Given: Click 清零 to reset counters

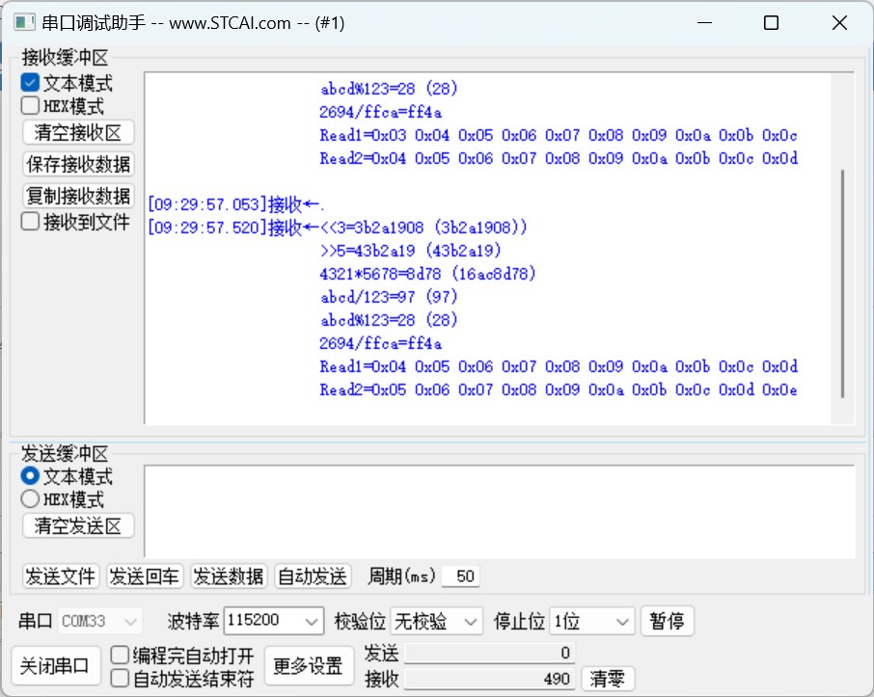Looking at the screenshot, I should (x=607, y=679).
